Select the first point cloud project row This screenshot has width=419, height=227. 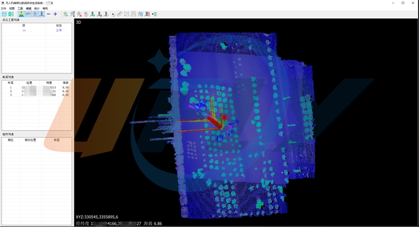(37, 30)
